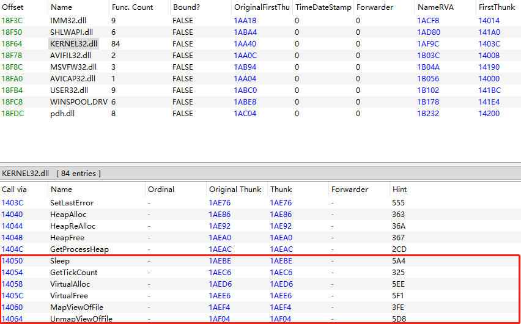Click the OriginalFirstThunk column header

[262, 7]
